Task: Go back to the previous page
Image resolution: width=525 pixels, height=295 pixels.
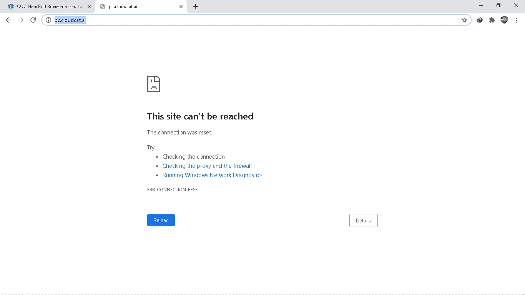Action: point(8,20)
